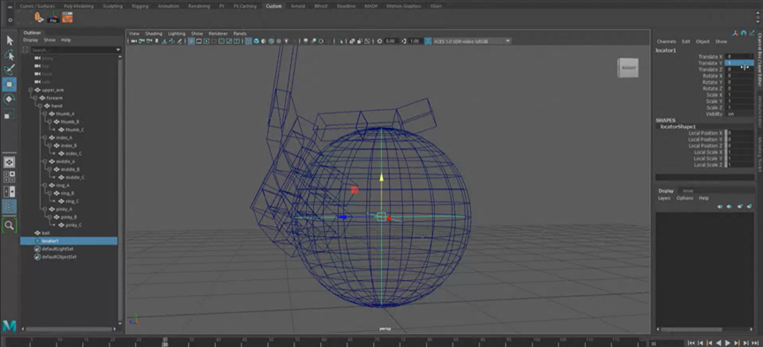Click the Outliner vertical scrollbar

coord(121,189)
